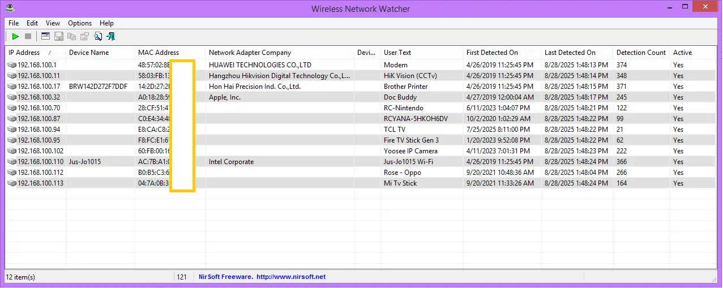Click the RC-Nintendo user text
This screenshot has height=288, width=723.
click(404, 108)
